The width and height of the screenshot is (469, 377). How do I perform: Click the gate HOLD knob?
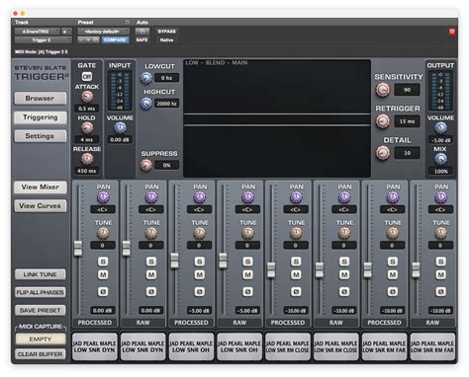87,127
